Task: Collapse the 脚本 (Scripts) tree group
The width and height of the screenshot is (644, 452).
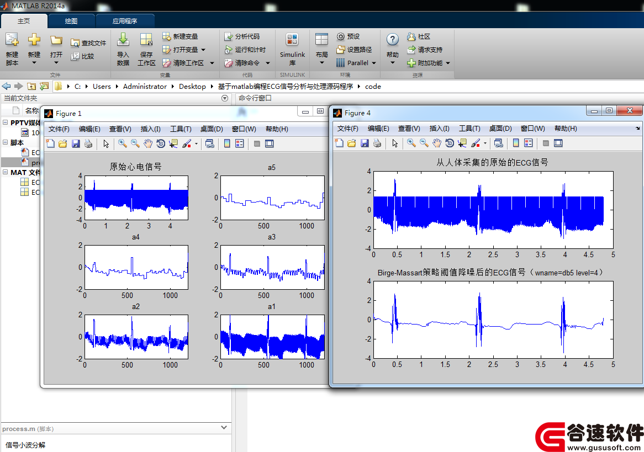Action: [x=6, y=142]
